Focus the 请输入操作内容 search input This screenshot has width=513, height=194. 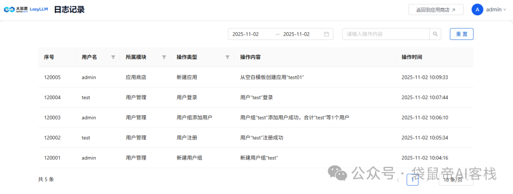point(386,34)
